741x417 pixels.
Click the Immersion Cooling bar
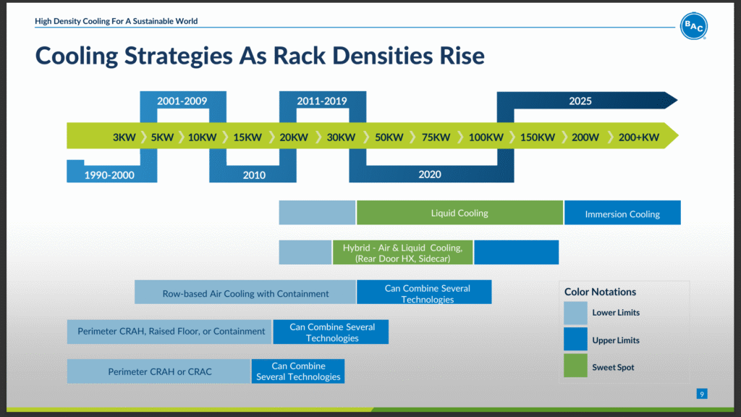click(x=622, y=214)
